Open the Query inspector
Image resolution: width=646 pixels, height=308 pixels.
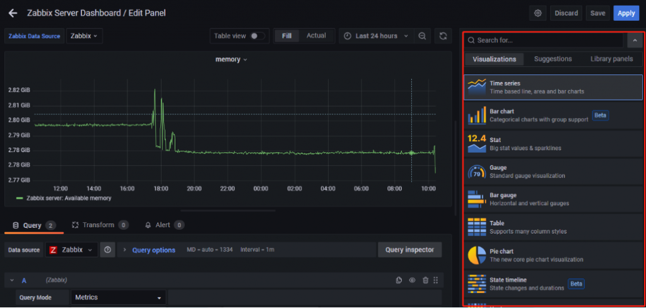coord(409,250)
